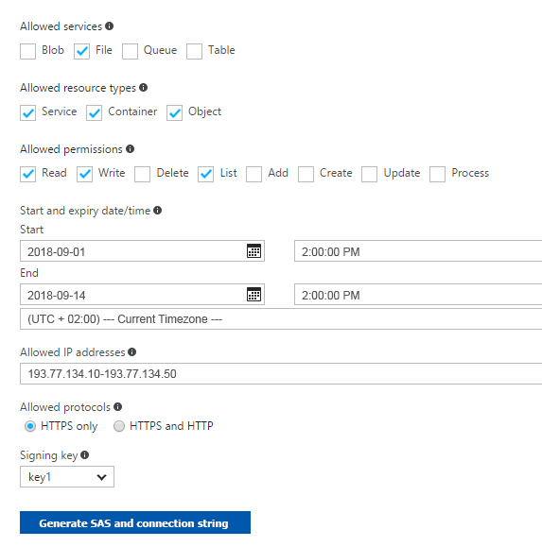Click the Start time 2:00:00 PM field
Screen dimensions: 542x547
coord(418,250)
